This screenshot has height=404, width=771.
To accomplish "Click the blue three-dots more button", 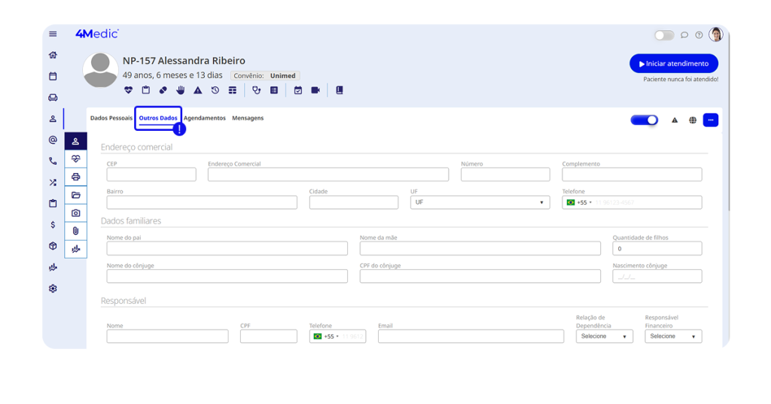I will [710, 120].
